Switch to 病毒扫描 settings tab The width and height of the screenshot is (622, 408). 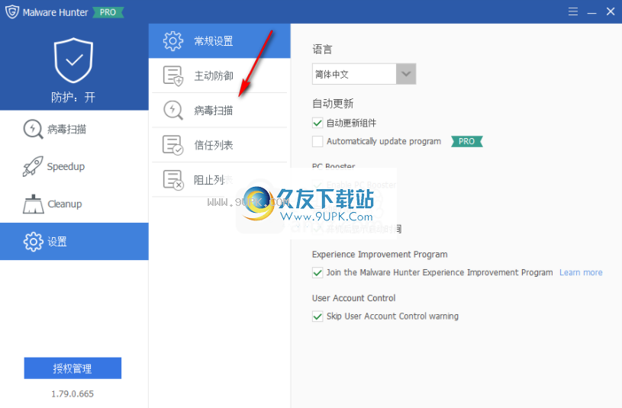point(219,111)
